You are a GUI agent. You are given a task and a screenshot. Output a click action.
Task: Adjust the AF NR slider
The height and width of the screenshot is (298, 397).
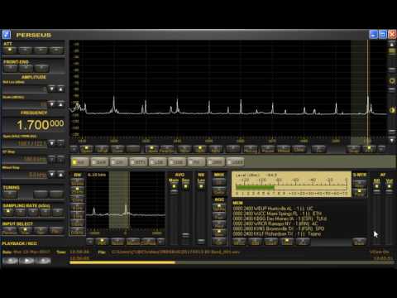(x=376, y=214)
